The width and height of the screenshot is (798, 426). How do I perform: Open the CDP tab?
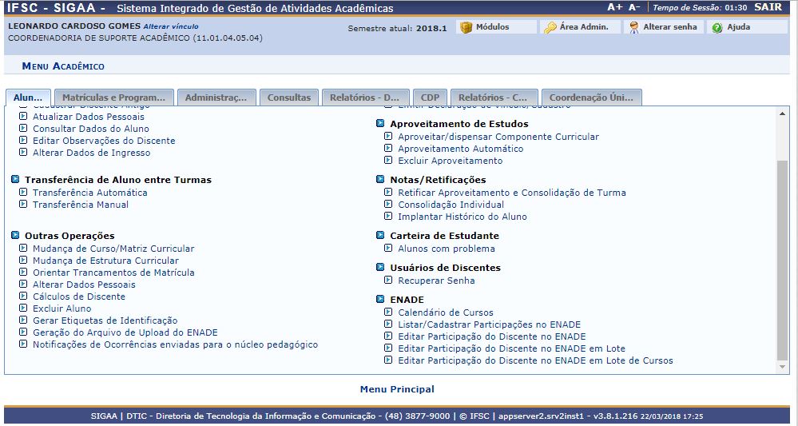429,98
